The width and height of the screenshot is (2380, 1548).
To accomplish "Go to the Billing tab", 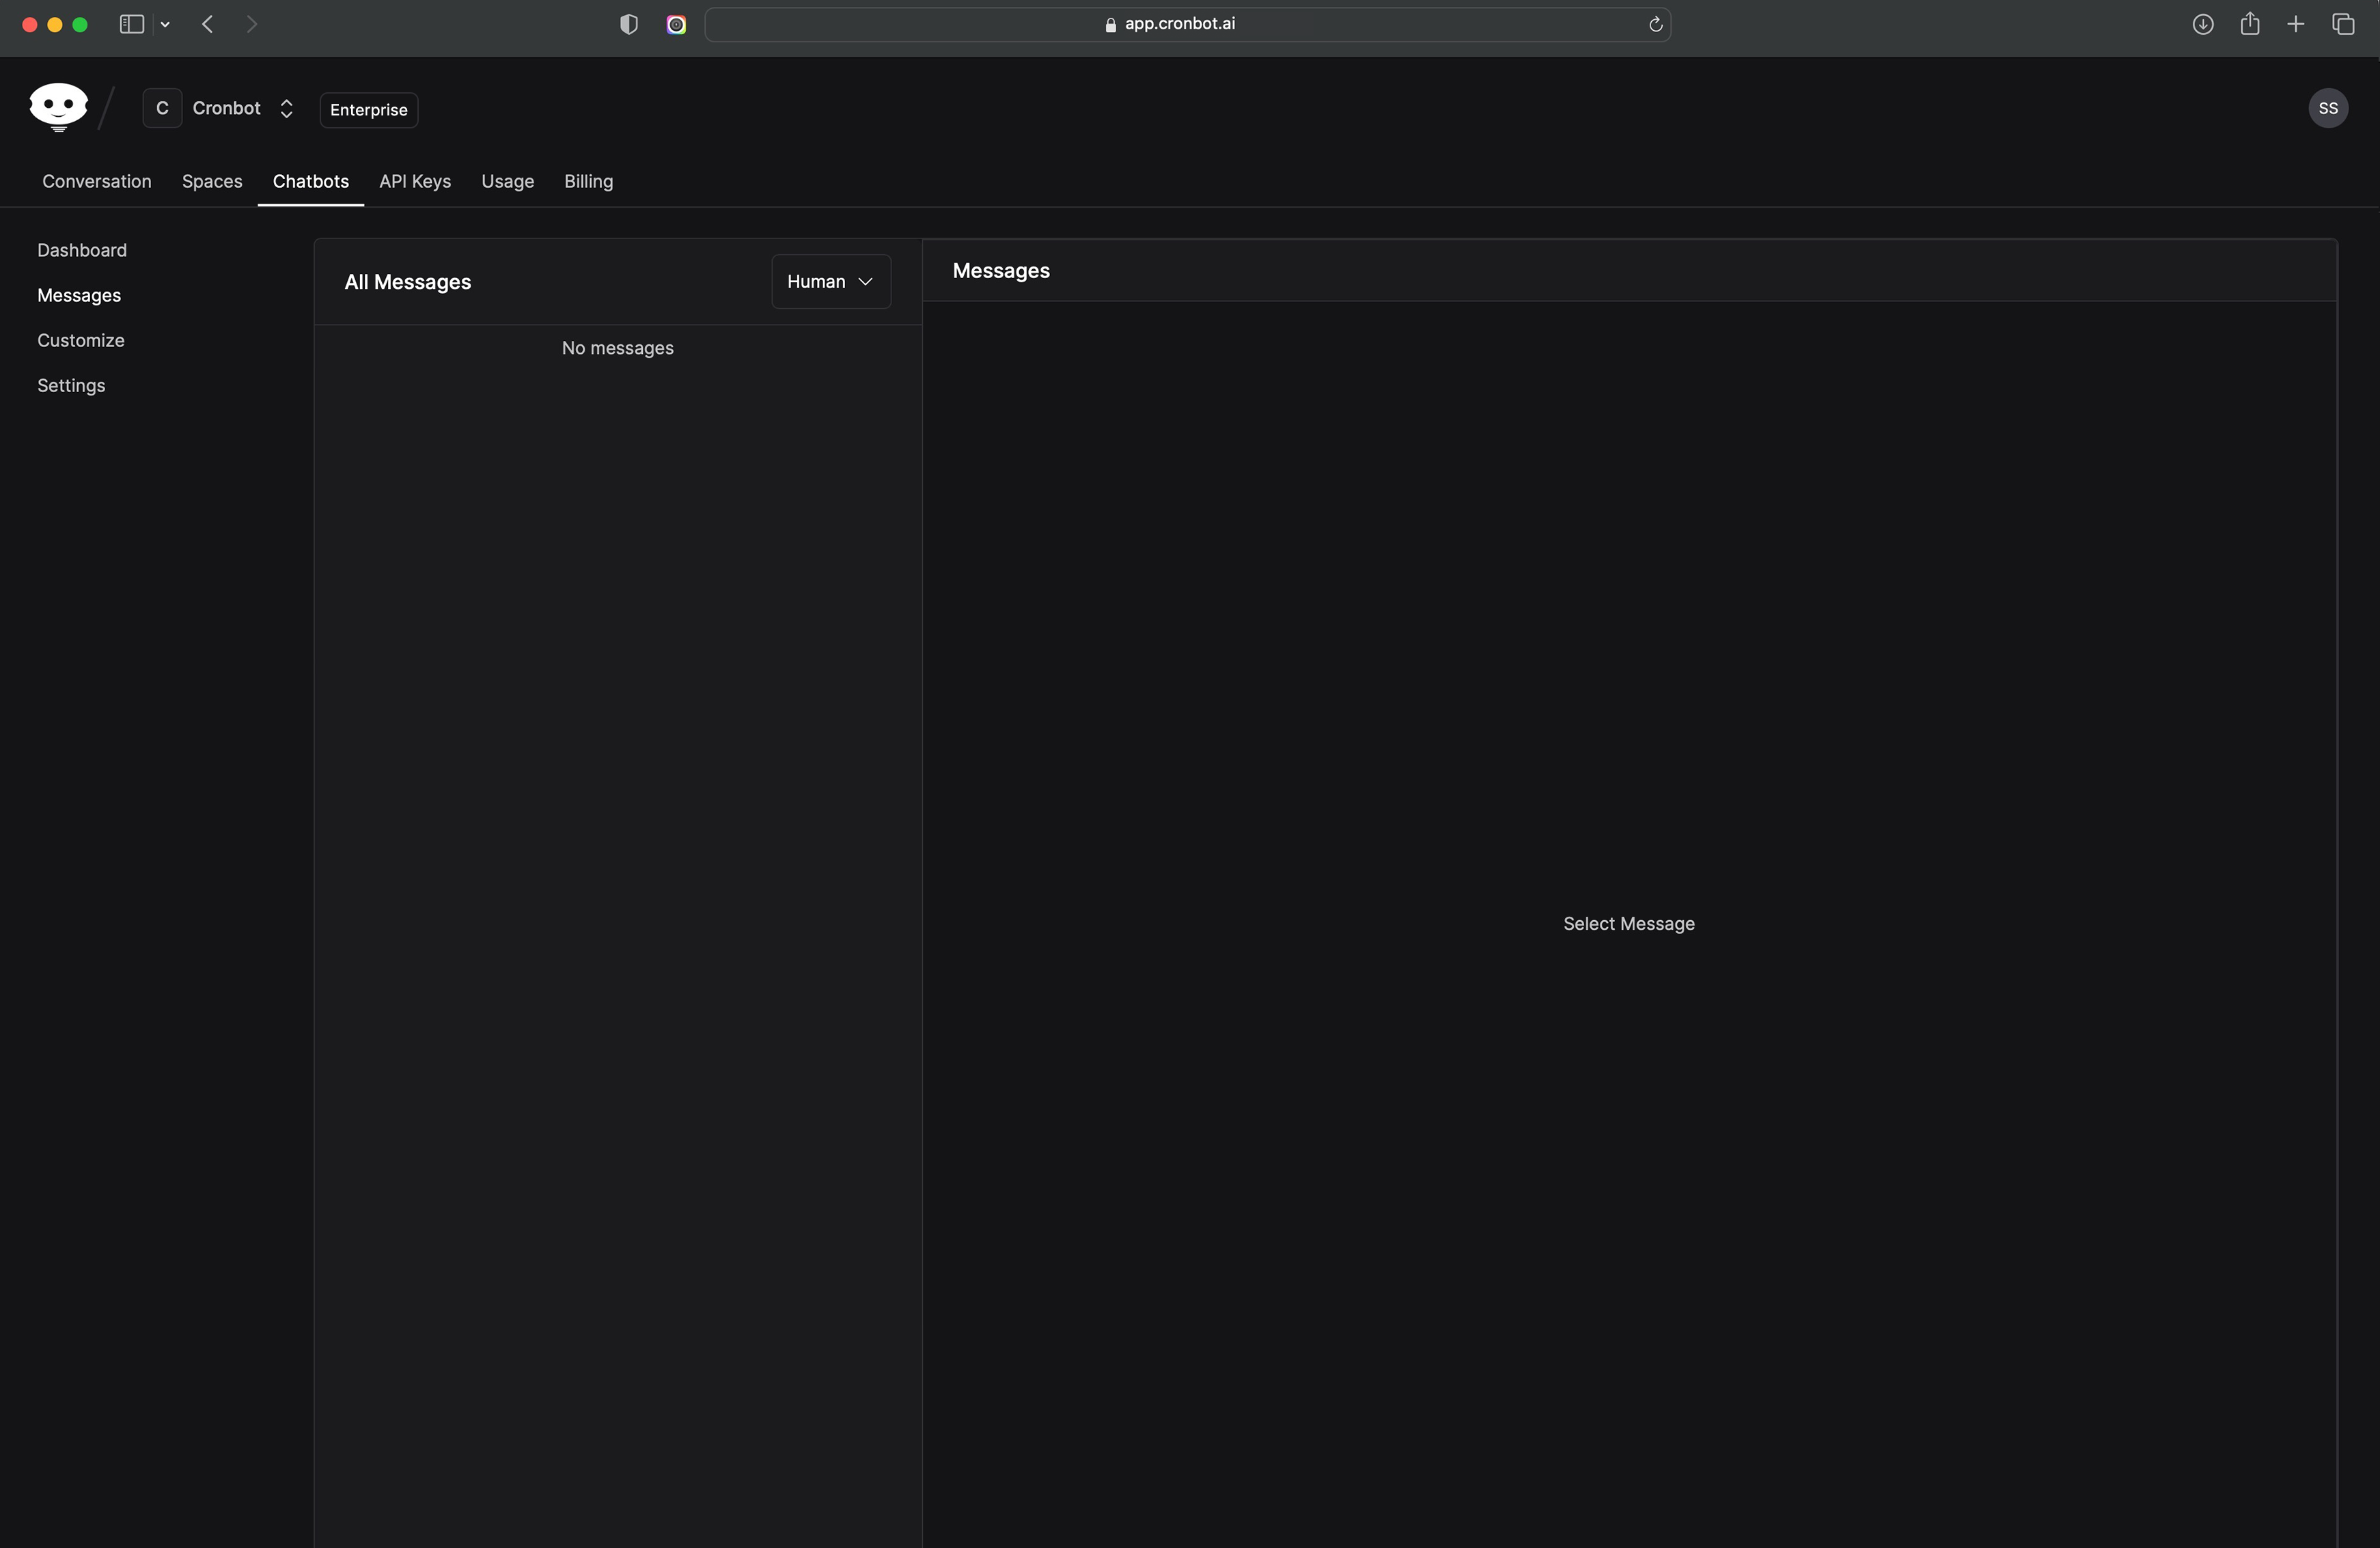I will click(588, 181).
